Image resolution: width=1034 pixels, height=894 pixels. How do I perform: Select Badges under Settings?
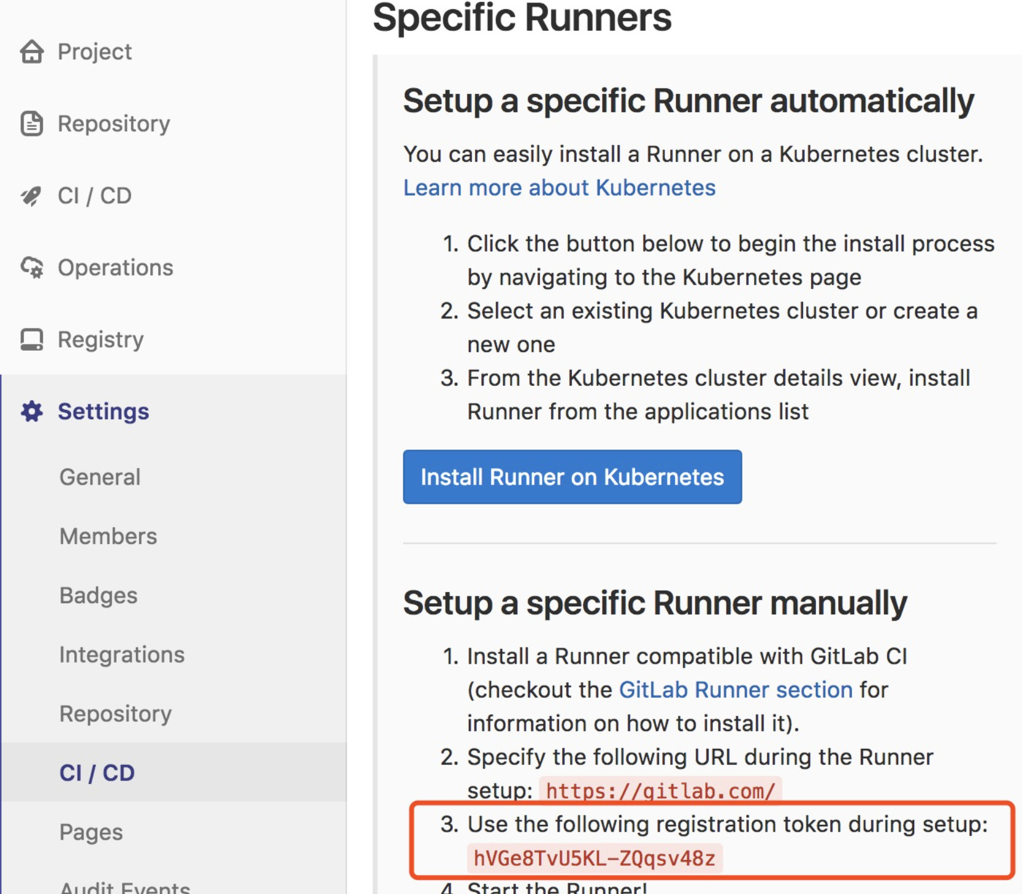point(98,596)
